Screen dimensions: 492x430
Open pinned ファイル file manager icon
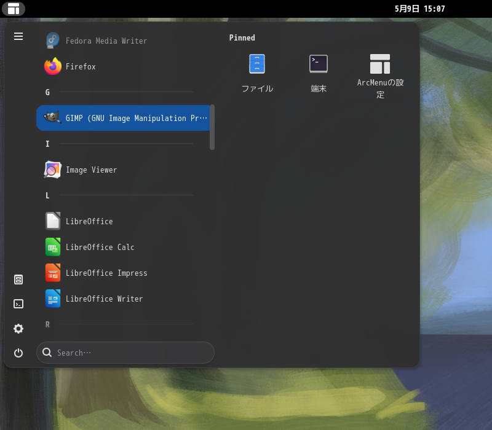(x=257, y=64)
